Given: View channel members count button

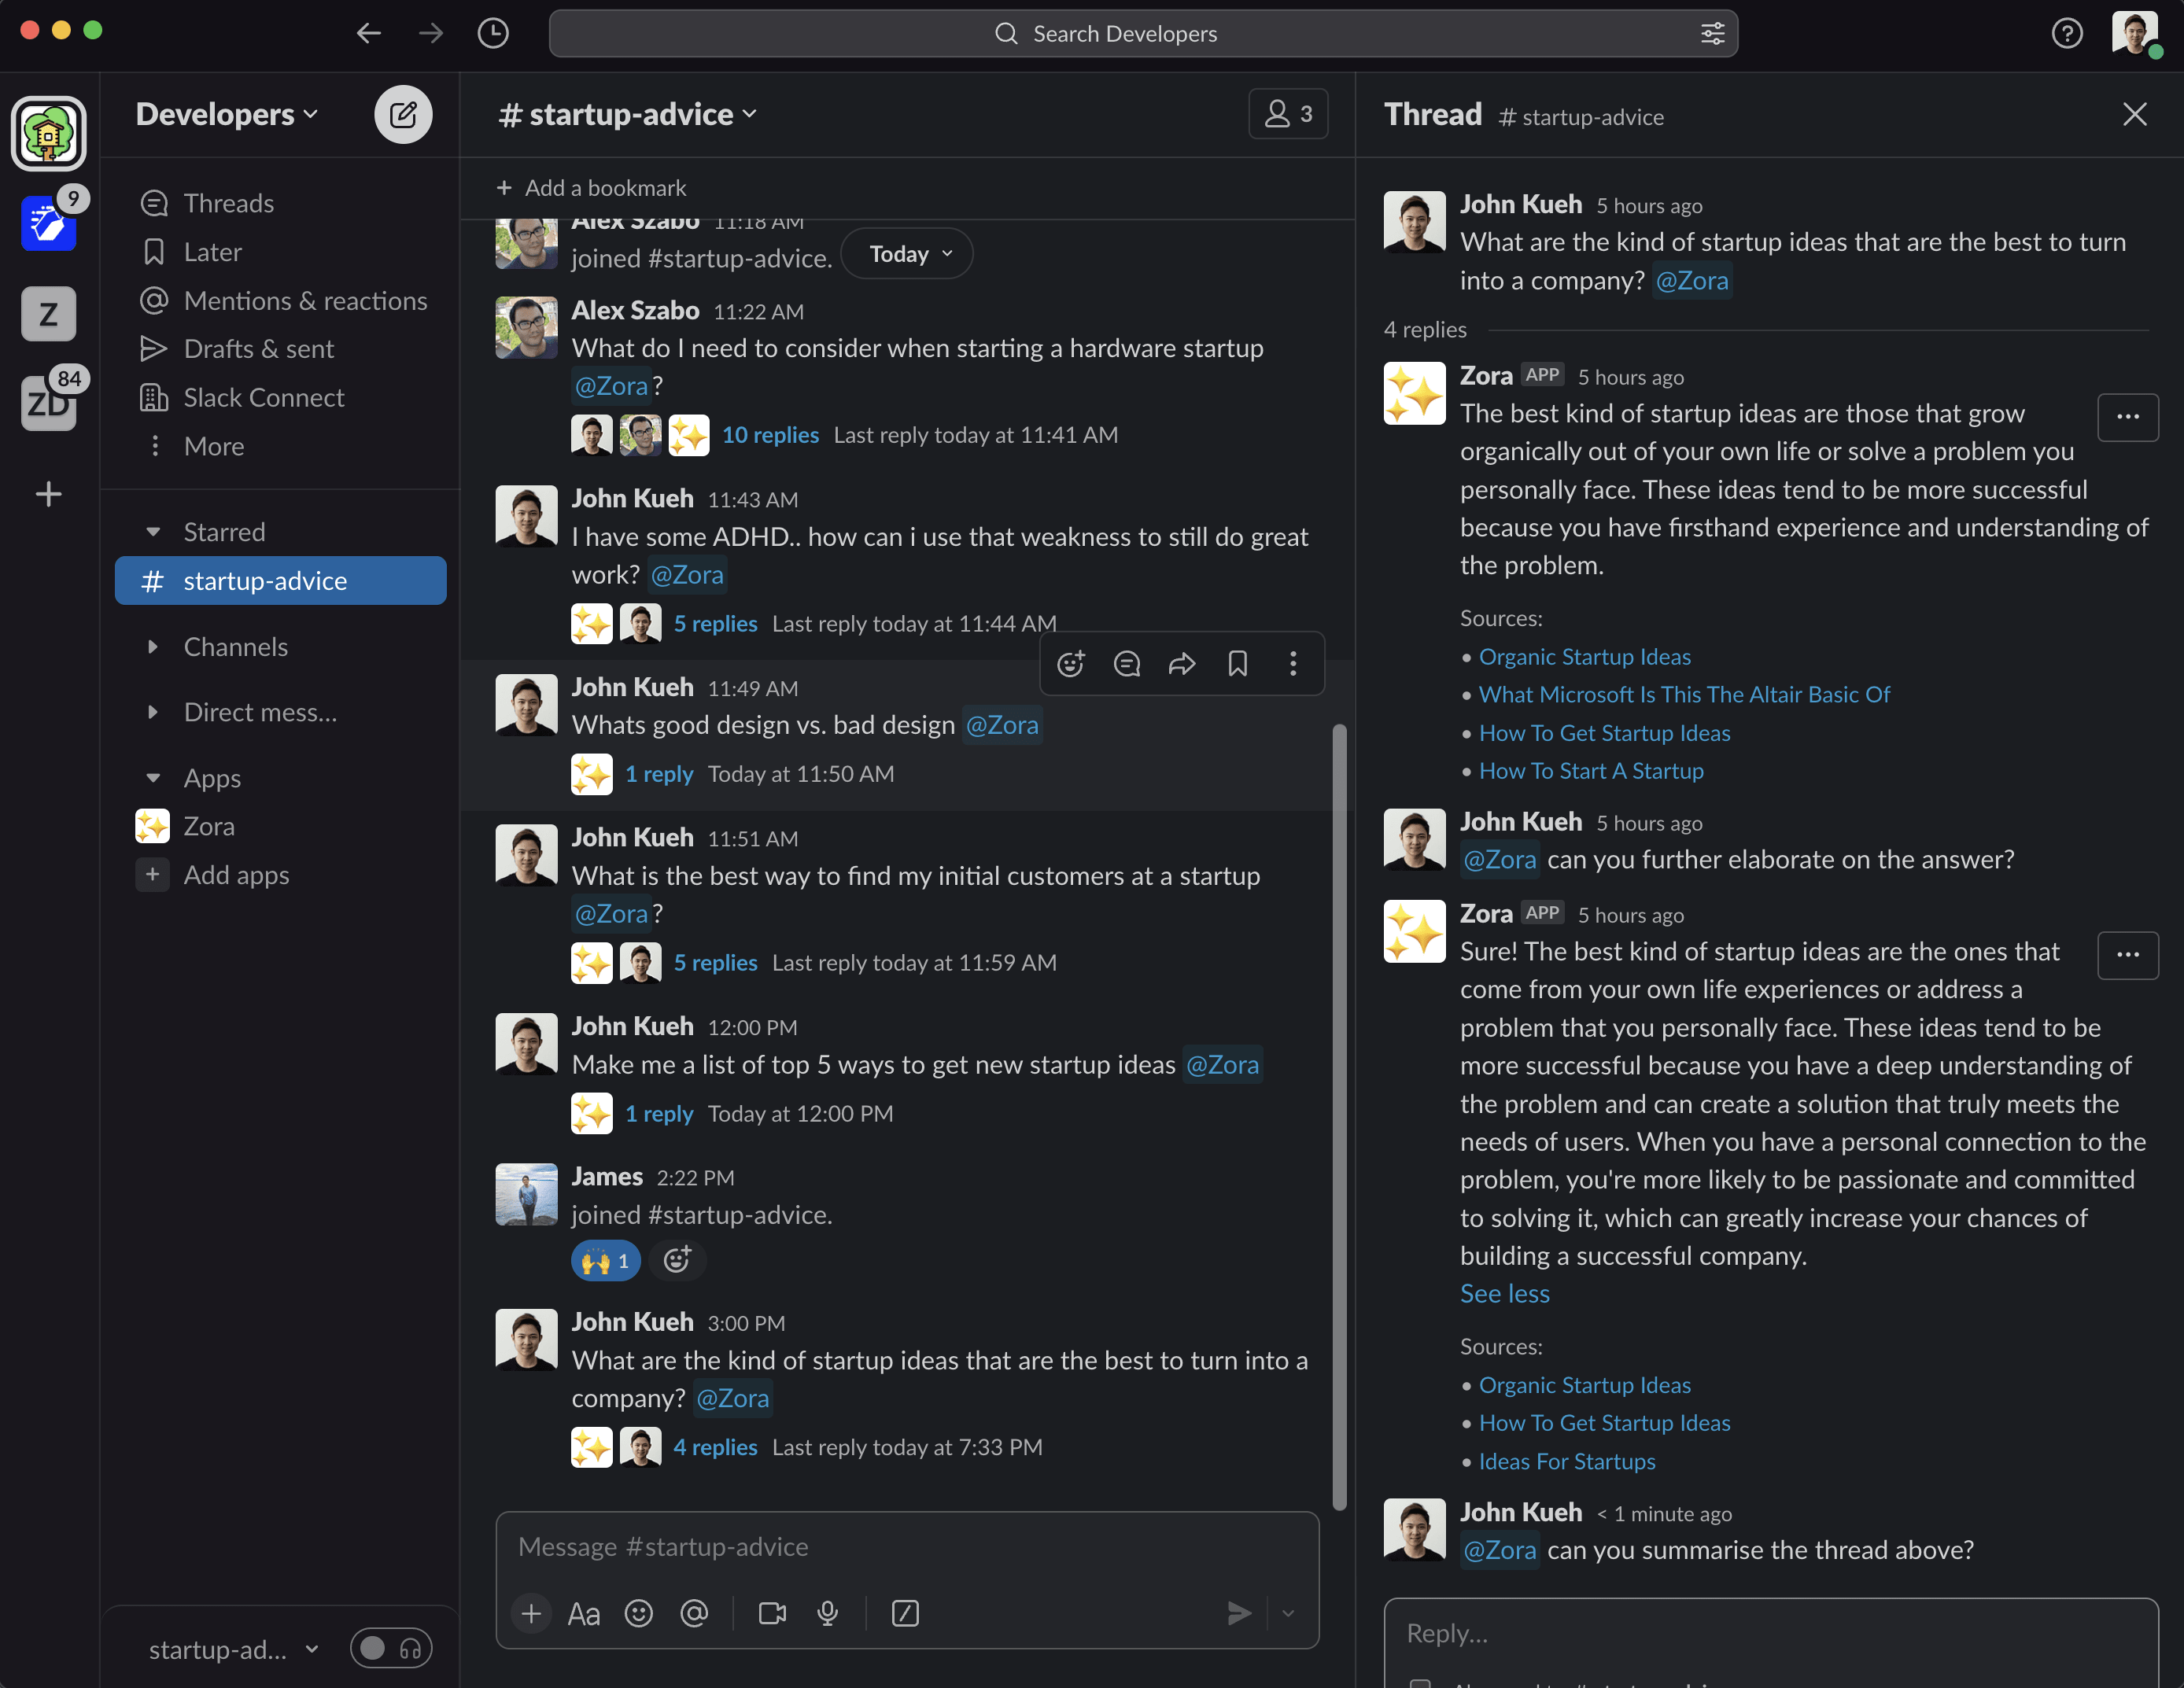Looking at the screenshot, I should pos(1288,114).
